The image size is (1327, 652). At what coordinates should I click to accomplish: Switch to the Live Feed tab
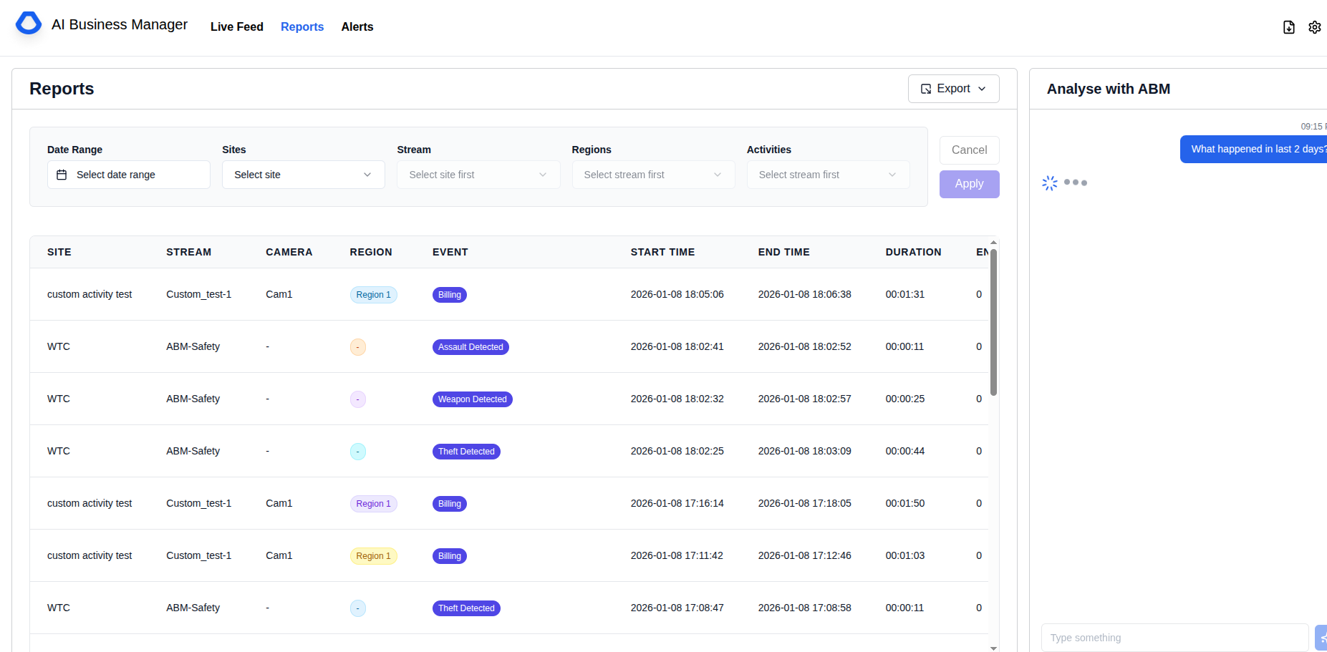click(236, 26)
